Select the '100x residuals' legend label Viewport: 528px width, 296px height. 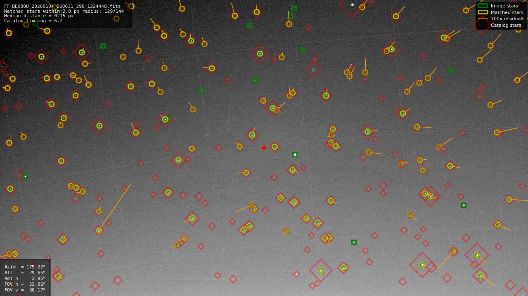tap(507, 19)
